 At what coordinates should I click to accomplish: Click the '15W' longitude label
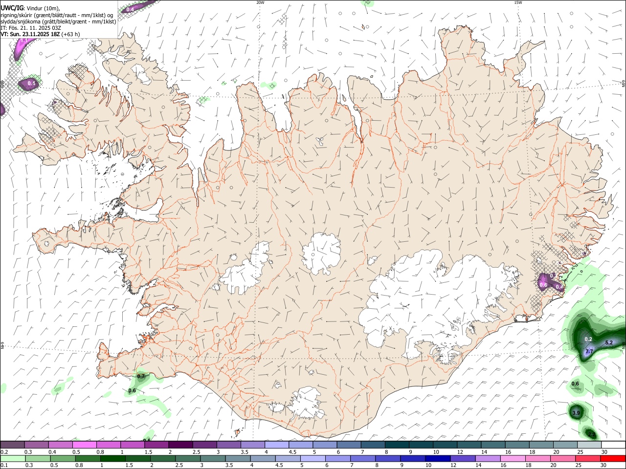click(518, 2)
